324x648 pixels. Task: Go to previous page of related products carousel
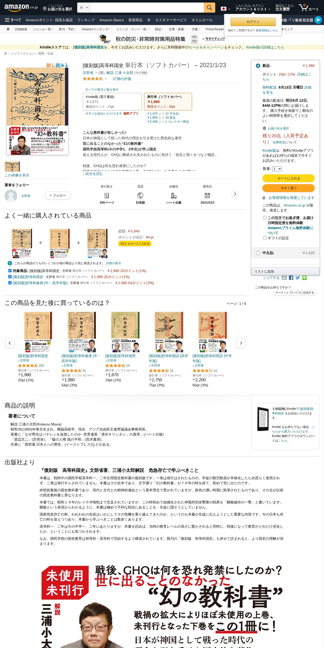tap(10, 343)
